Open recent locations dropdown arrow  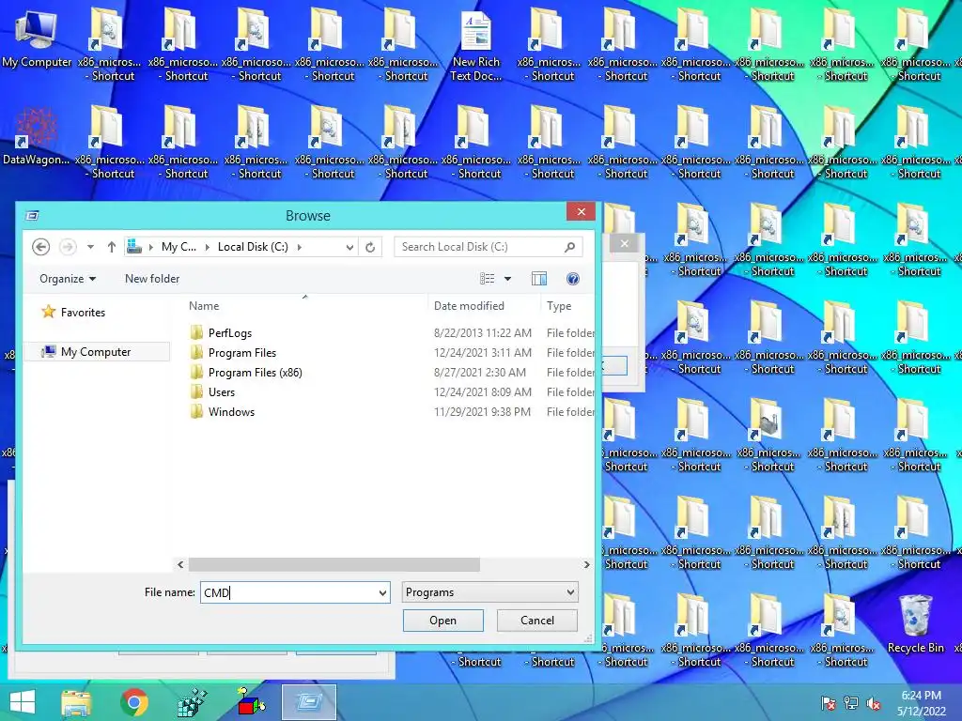90,247
